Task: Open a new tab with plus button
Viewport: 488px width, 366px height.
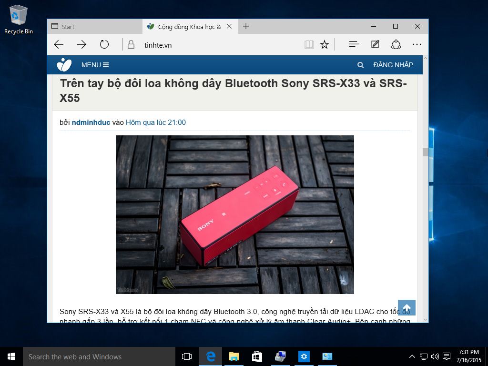Action: (246, 27)
